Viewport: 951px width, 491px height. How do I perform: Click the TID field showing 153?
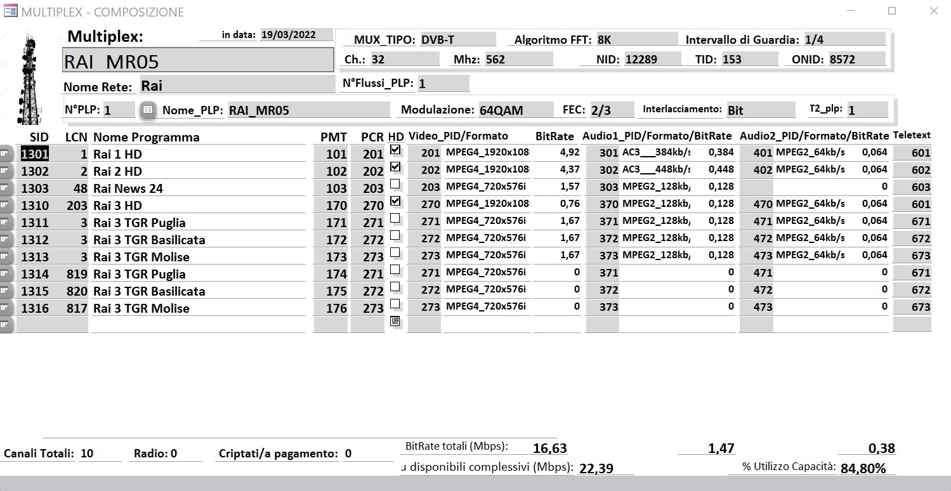point(749,59)
